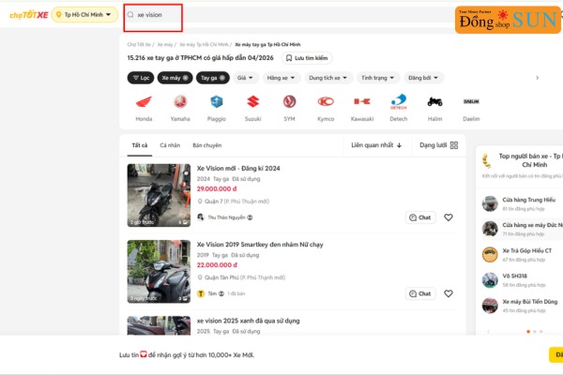563x375 pixels.
Task: Click Võ SH318 avatar
Action: click(490, 280)
